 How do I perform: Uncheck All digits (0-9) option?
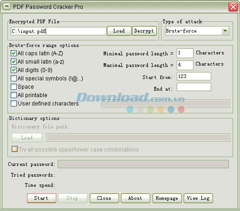13,70
